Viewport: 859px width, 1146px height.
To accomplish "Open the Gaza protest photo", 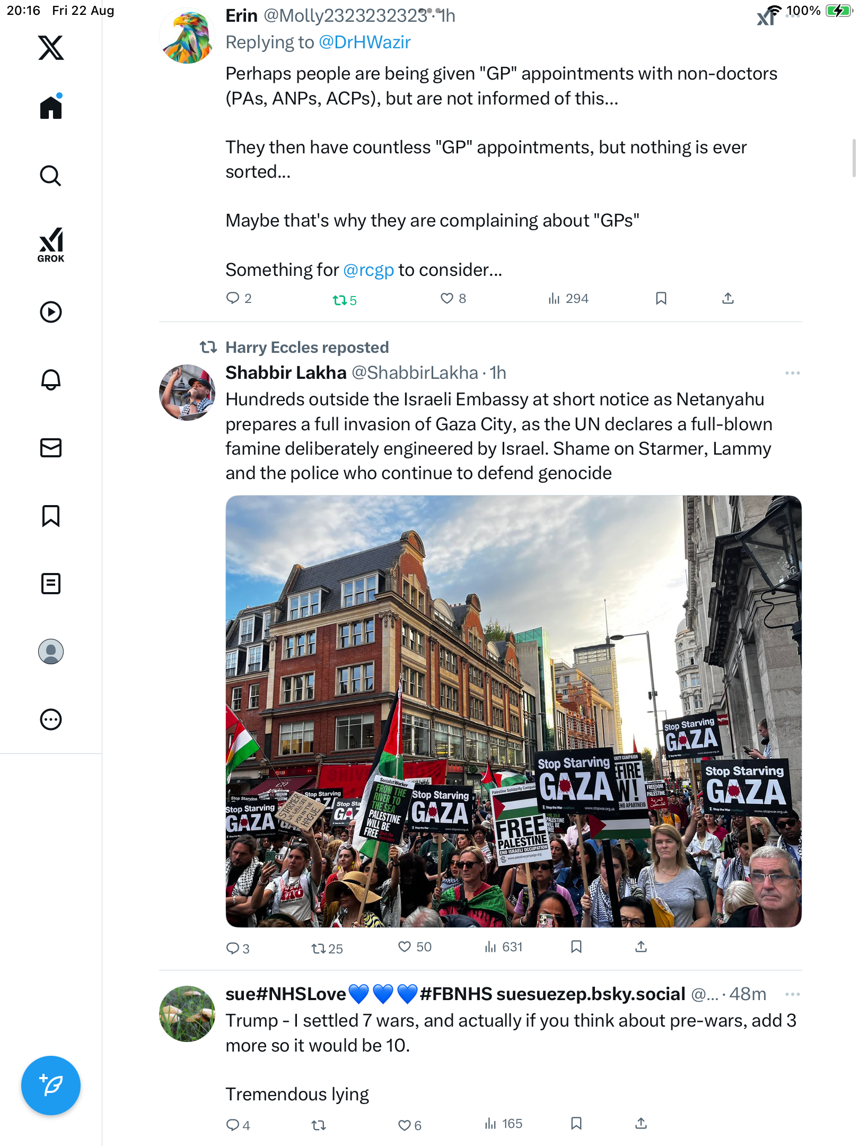I will 513,711.
